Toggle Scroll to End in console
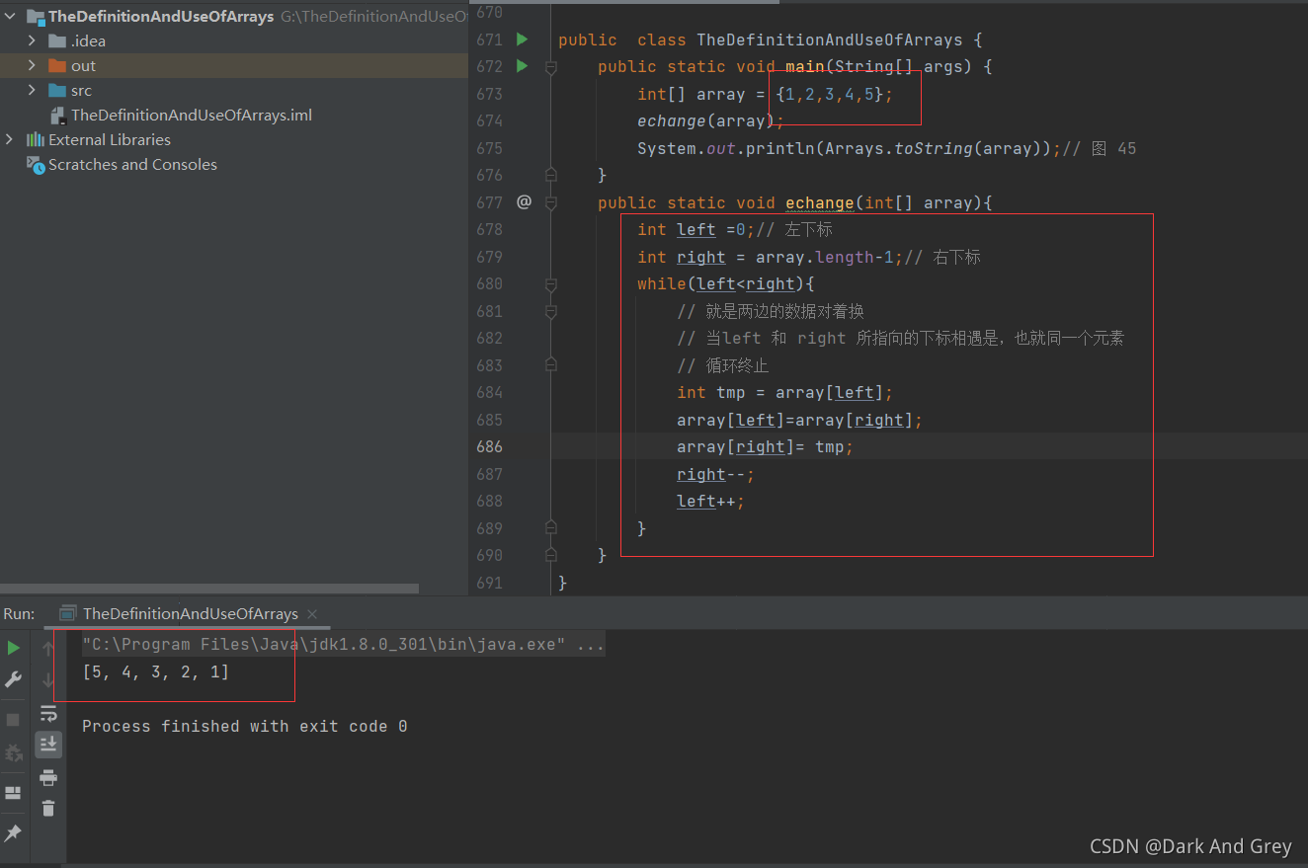 [x=48, y=745]
